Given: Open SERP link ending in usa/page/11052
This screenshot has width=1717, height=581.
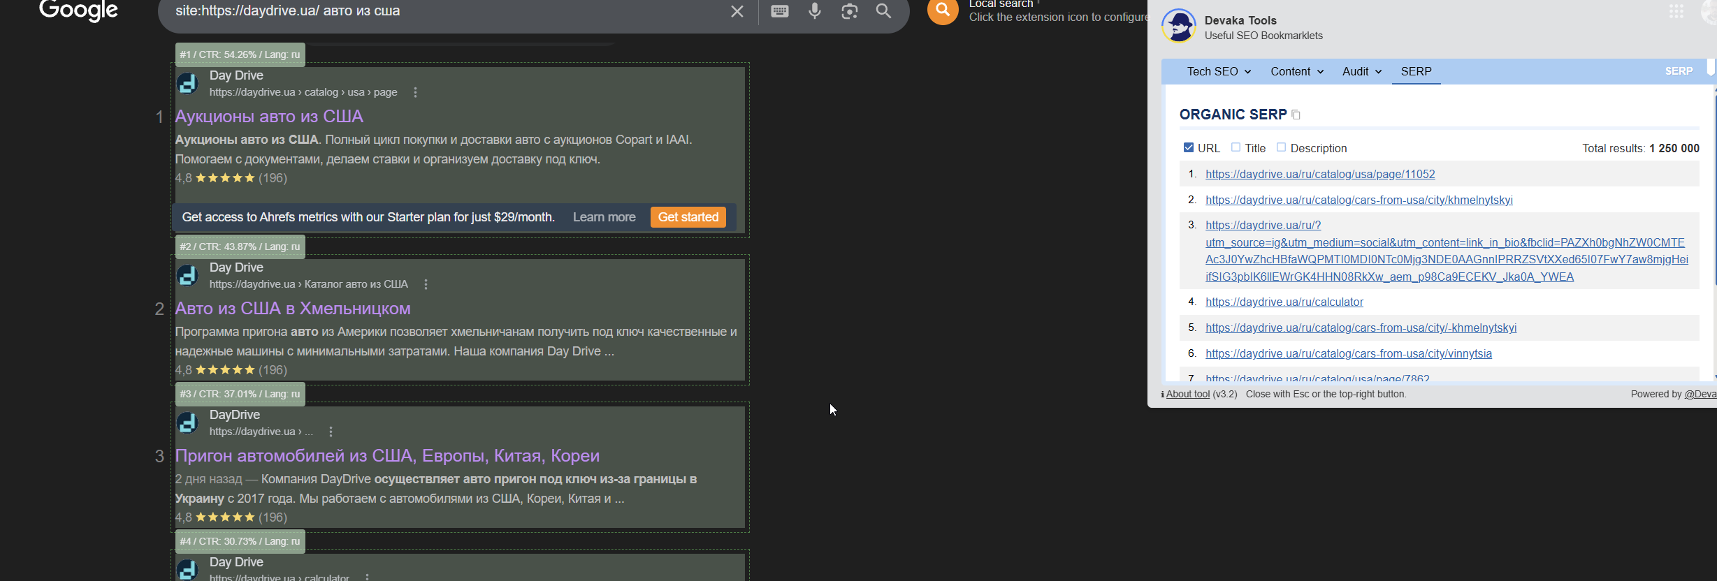Looking at the screenshot, I should [1320, 174].
